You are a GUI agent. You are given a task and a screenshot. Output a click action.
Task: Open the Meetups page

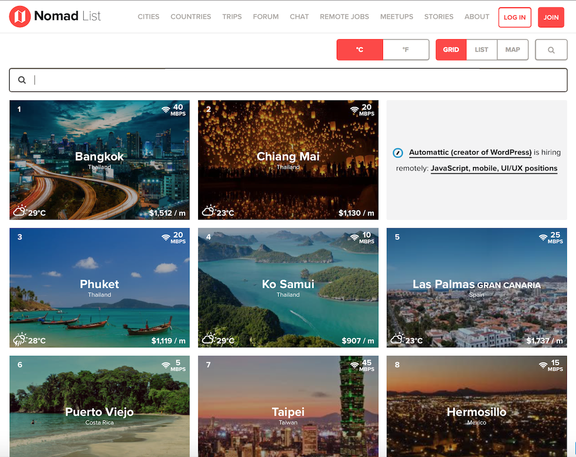(397, 17)
